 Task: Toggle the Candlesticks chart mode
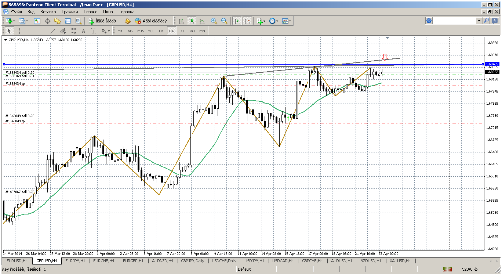click(x=191, y=21)
